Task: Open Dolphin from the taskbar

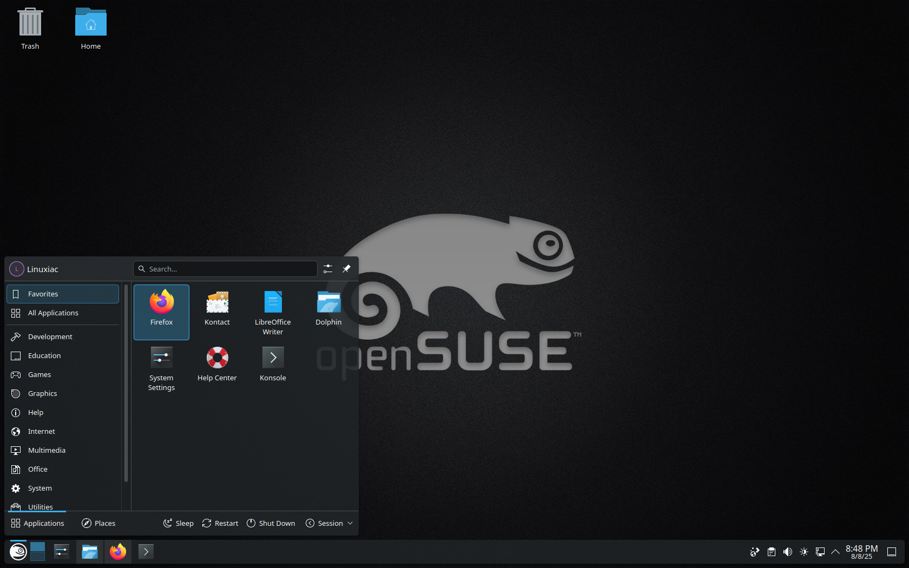Action: pos(90,552)
